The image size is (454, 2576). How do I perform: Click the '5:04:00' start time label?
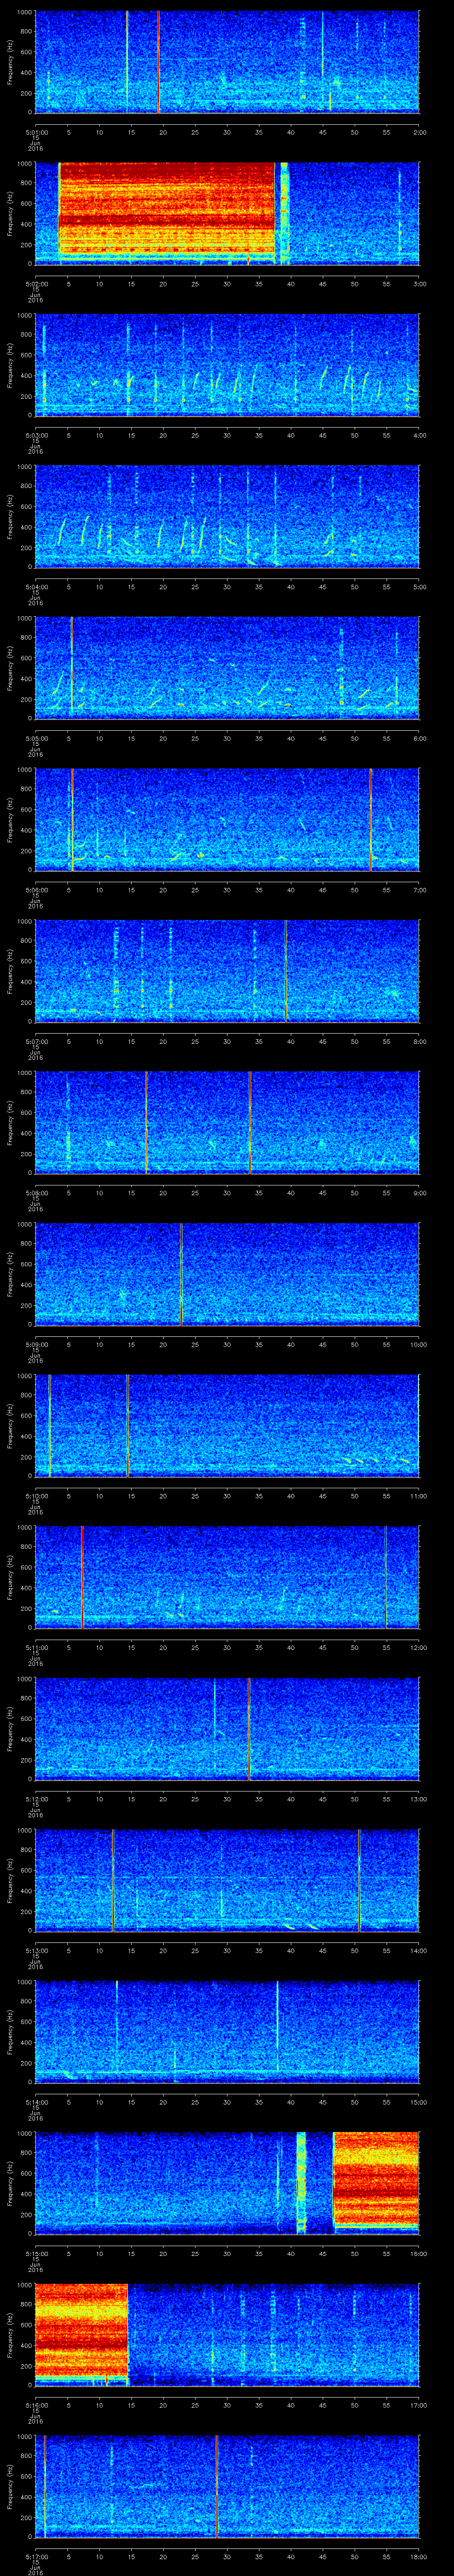point(36,587)
